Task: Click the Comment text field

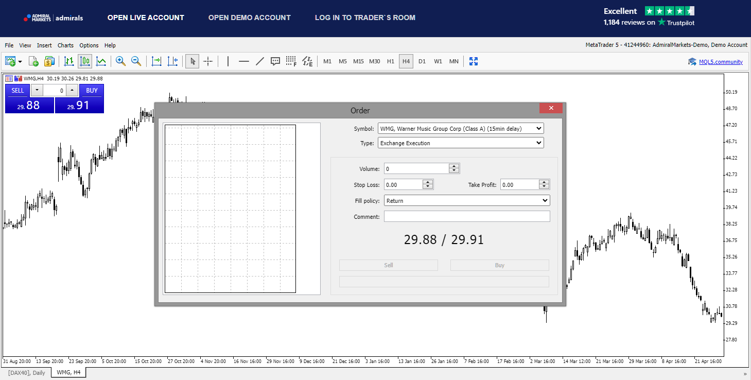Action: 467,216
